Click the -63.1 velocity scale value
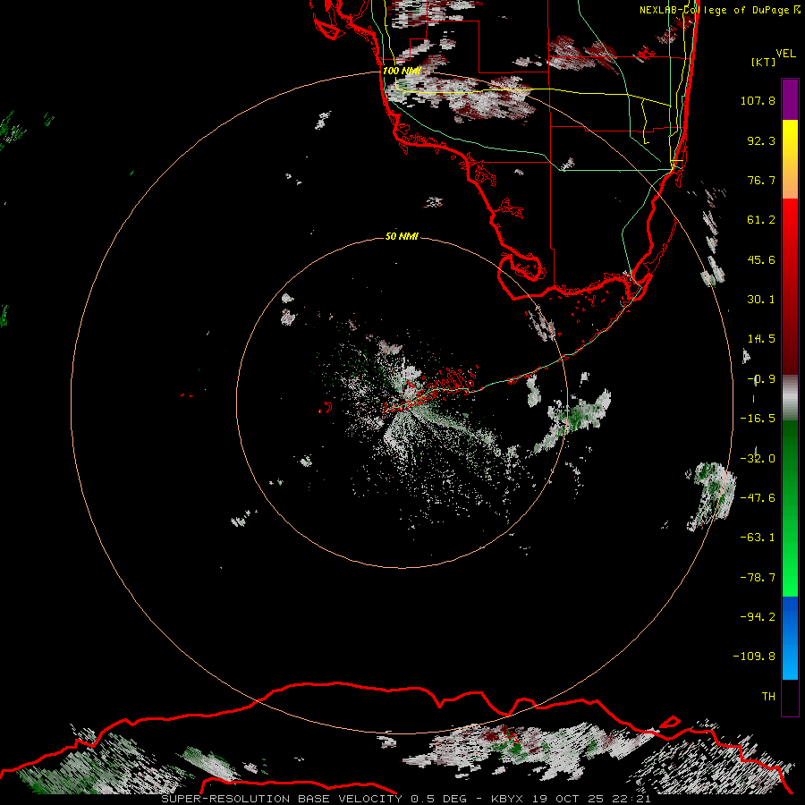This screenshot has height=805, width=805. tap(758, 538)
